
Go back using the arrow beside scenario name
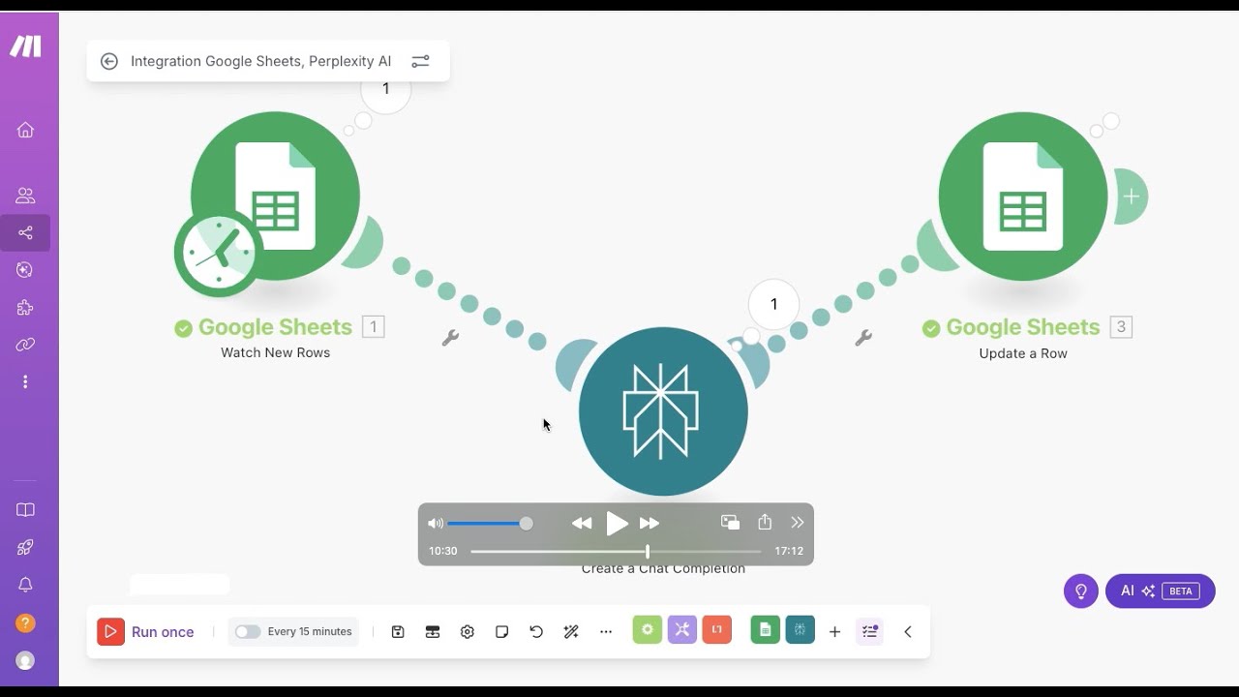coord(109,61)
